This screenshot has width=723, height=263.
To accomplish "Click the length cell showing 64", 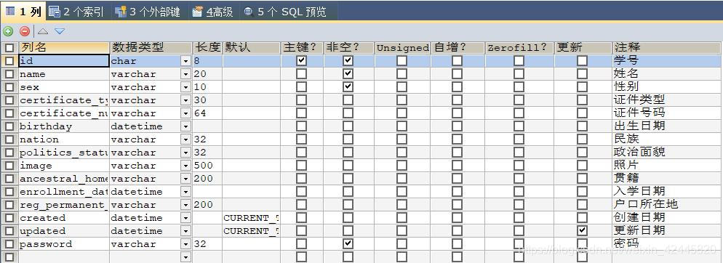I will tap(207, 113).
